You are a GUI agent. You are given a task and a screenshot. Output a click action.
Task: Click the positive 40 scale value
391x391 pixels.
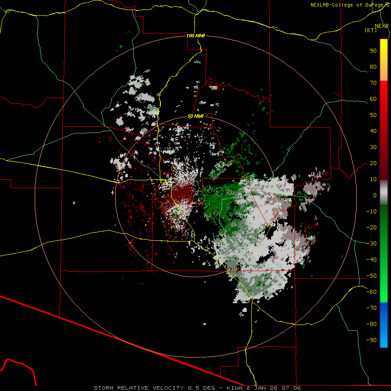(373, 131)
